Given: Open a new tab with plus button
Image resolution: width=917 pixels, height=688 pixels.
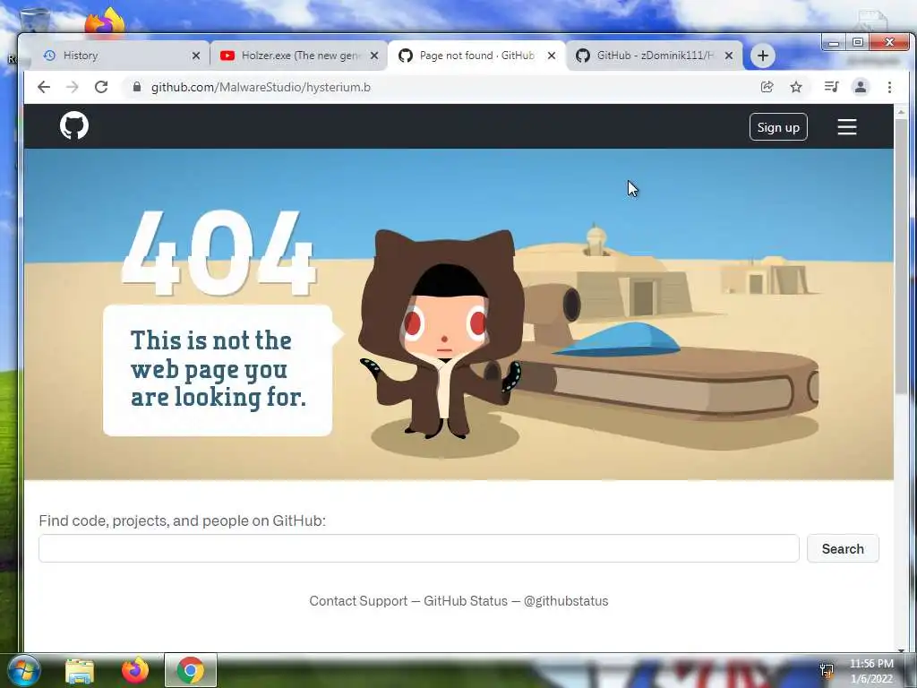Looking at the screenshot, I should [x=763, y=56].
